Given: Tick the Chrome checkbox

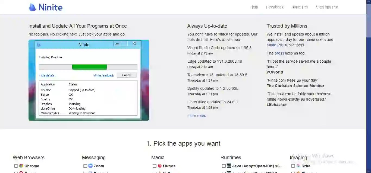Looking at the screenshot, I should tap(16, 166).
